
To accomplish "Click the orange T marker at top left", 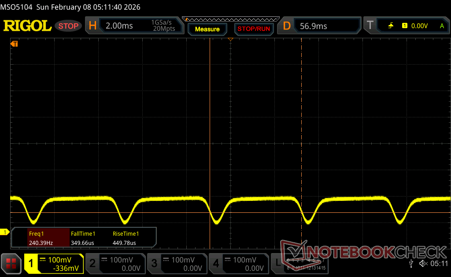I will tap(14, 44).
